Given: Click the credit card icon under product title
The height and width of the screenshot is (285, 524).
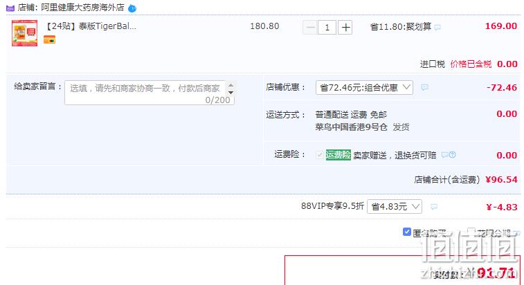Looking at the screenshot, I should point(49,39).
